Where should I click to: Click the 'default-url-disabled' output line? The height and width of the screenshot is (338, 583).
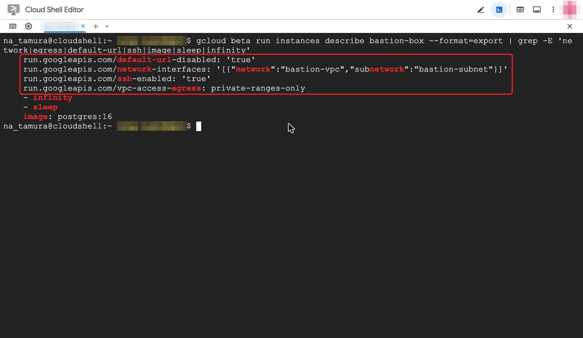(x=139, y=60)
